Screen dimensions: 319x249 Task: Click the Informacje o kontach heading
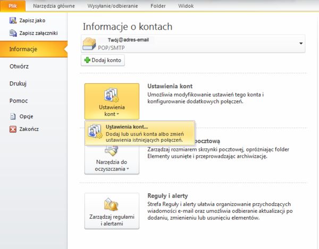click(128, 27)
